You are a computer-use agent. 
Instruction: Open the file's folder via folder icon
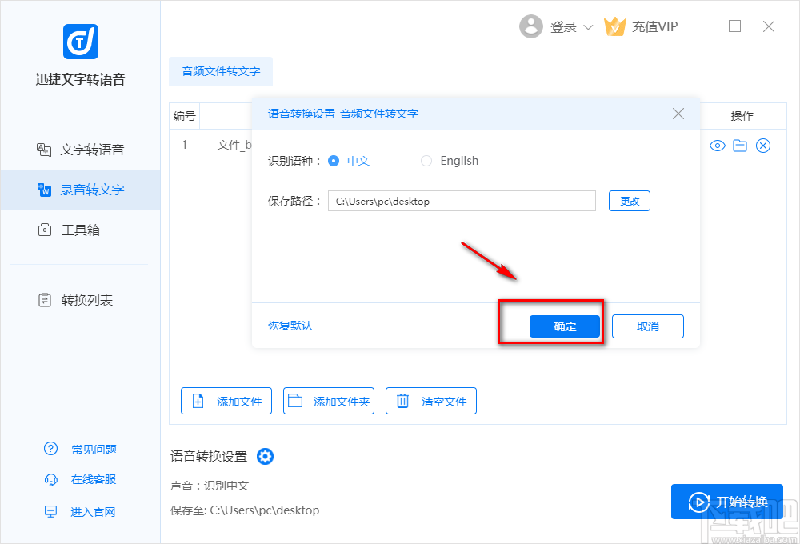[740, 146]
